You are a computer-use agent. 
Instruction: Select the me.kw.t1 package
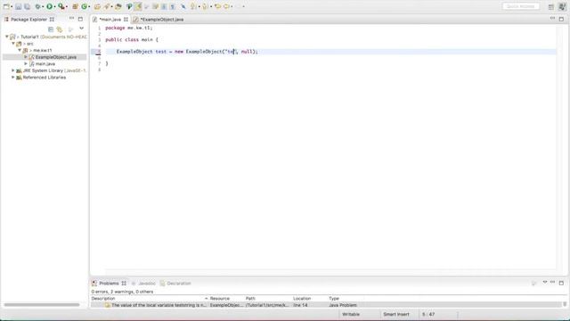coord(43,50)
